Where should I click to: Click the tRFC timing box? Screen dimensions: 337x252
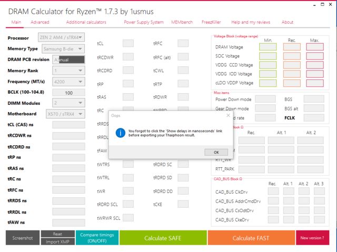pos(183,43)
